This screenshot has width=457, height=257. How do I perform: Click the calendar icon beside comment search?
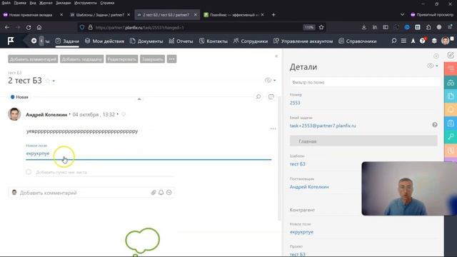tap(271, 96)
